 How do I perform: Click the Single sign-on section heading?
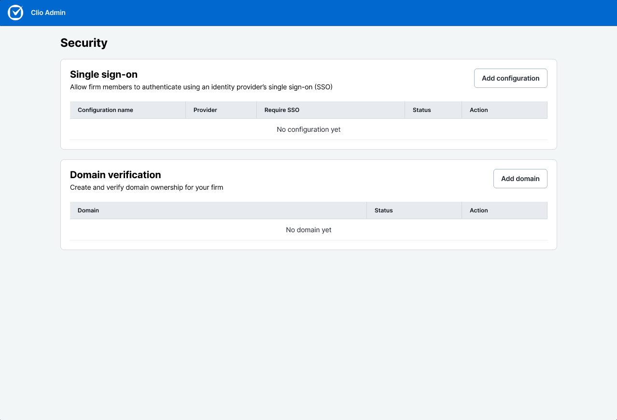(x=104, y=74)
